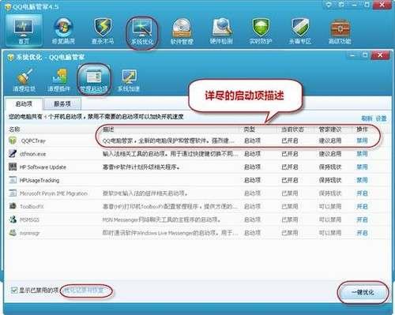Open the 实时防护 green shield icon
The image size is (395, 315).
(x=261, y=30)
